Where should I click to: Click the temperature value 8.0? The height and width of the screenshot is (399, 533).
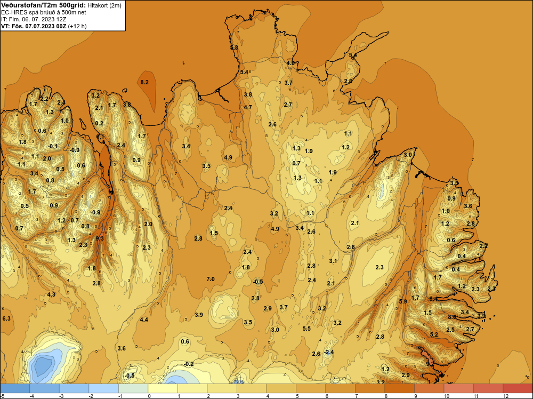452,317
